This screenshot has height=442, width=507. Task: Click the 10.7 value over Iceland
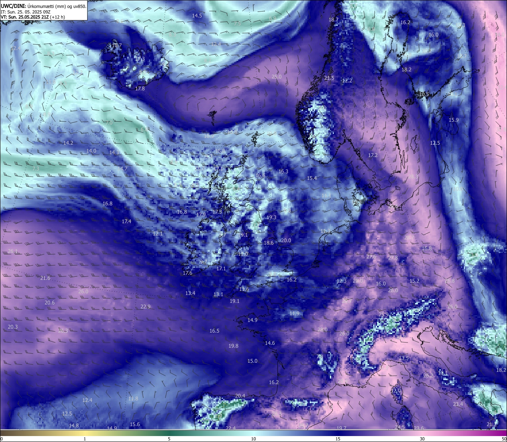(x=116, y=45)
